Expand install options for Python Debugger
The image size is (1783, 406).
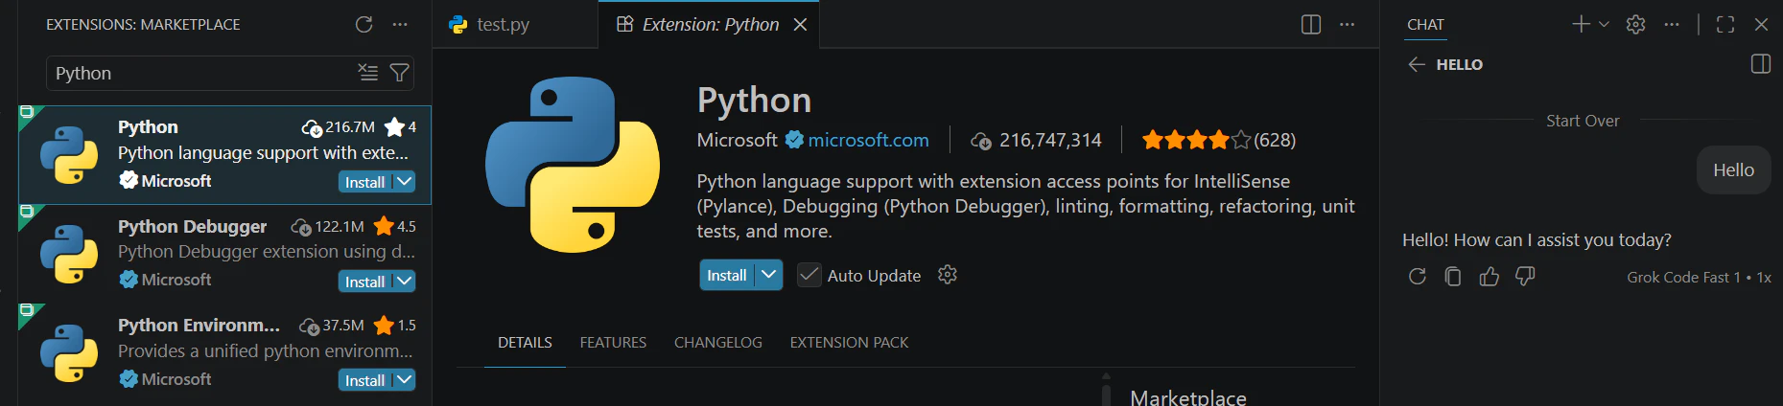click(x=405, y=282)
